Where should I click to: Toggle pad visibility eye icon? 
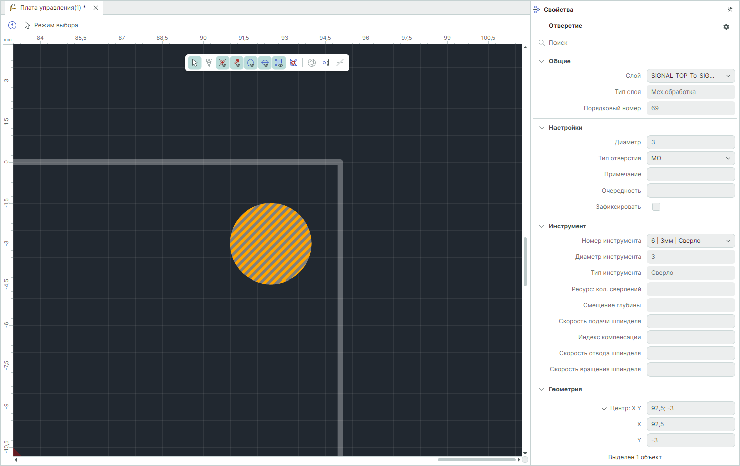pos(223,63)
